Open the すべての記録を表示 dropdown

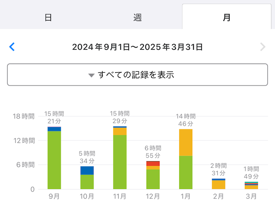click(137, 75)
